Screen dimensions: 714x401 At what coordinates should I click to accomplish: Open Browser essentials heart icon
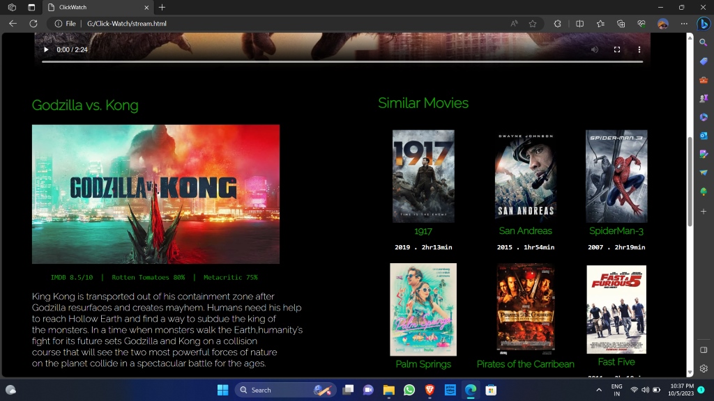point(641,24)
